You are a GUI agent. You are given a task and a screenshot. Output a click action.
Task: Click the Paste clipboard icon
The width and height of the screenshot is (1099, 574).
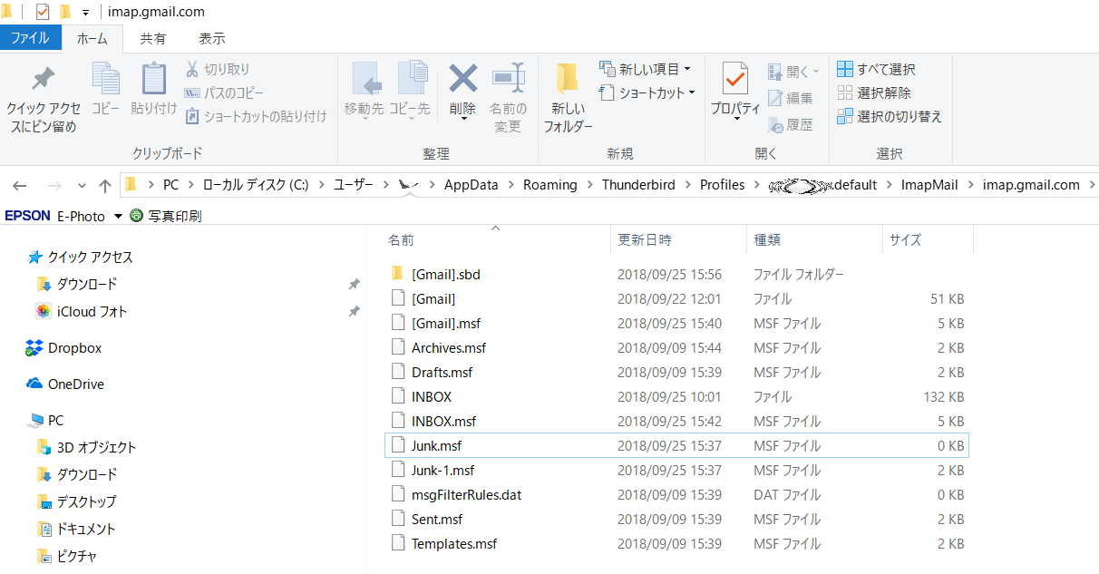pos(154,79)
